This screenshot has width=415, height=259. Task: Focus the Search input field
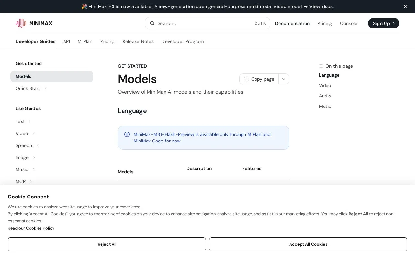207,23
